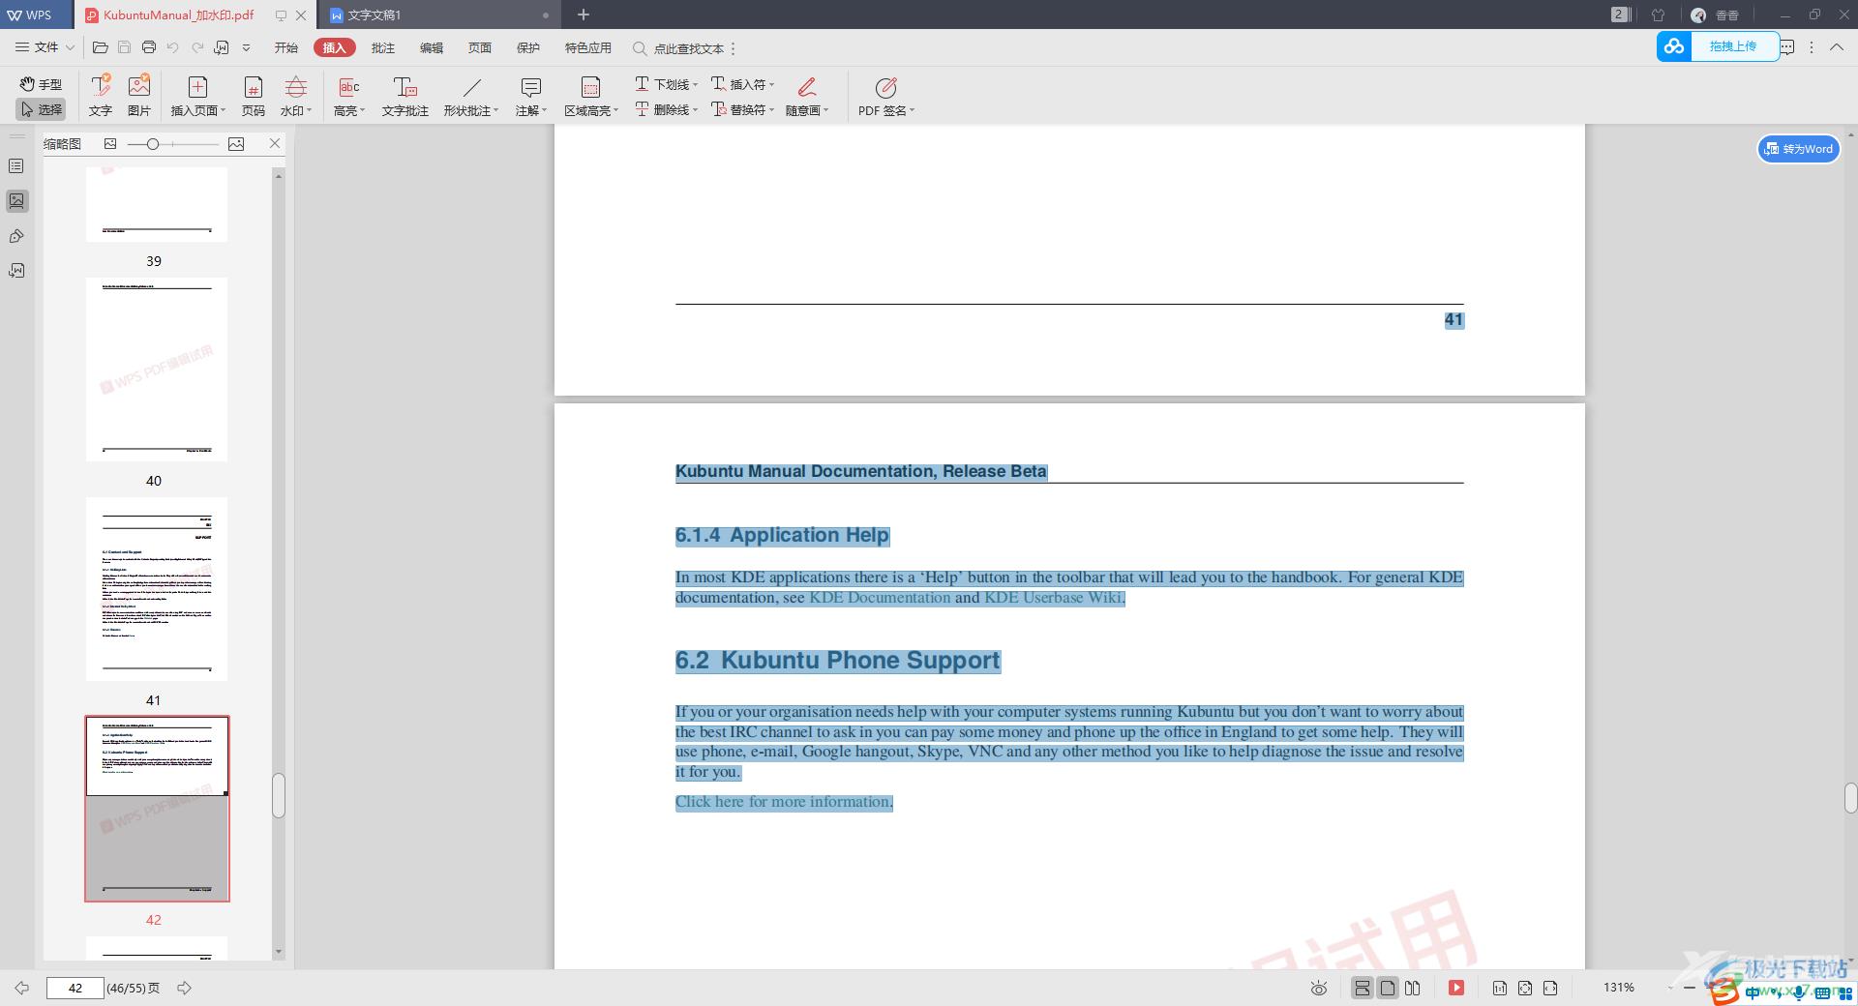1858x1006 pixels.
Task: Add a text comment with 文字批注
Action: [405, 96]
